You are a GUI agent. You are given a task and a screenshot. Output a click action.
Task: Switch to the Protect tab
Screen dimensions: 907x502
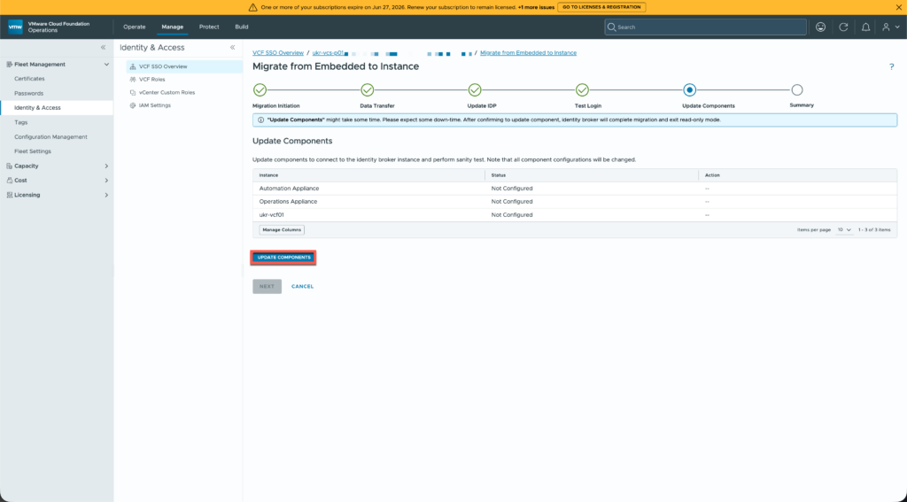(x=209, y=27)
